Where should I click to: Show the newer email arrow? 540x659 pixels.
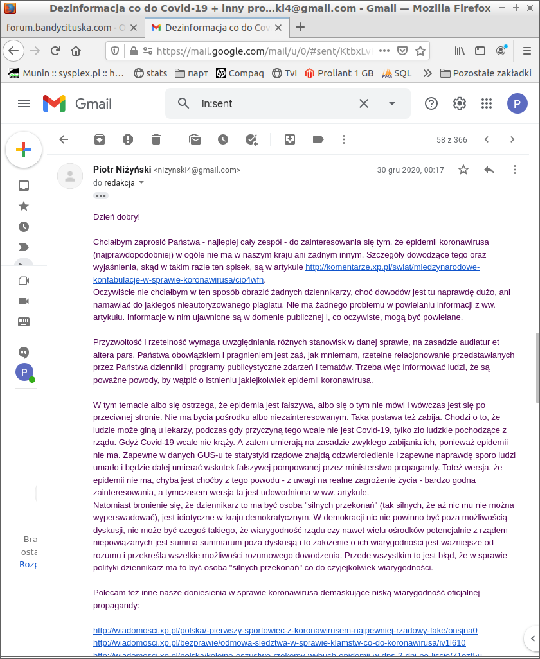point(487,139)
